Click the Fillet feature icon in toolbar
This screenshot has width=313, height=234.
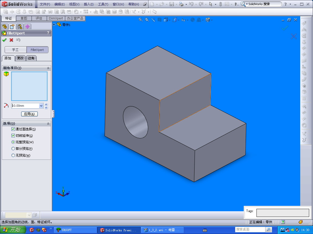click(x=76, y=12)
